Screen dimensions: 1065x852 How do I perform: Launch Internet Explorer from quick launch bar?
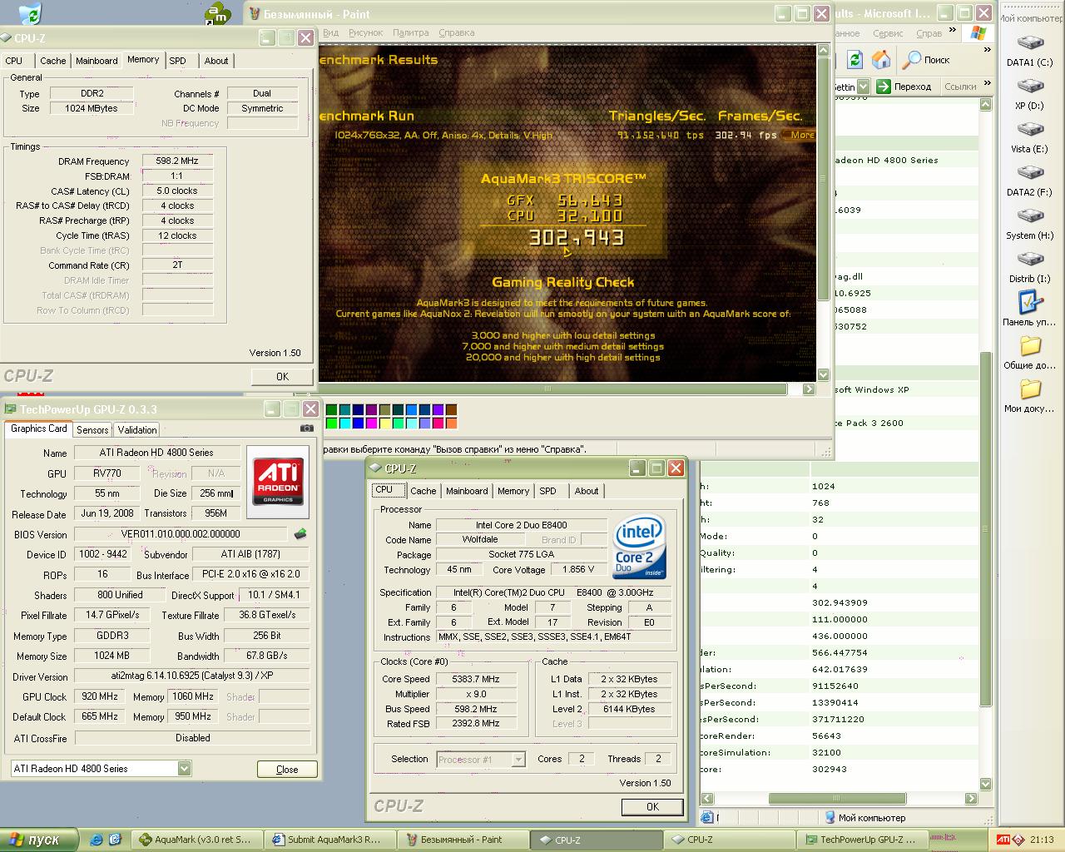[97, 840]
